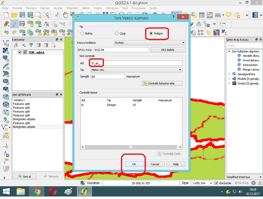263x199 pixels.
Task: Click the Save project floppy icon
Action: point(22,15)
